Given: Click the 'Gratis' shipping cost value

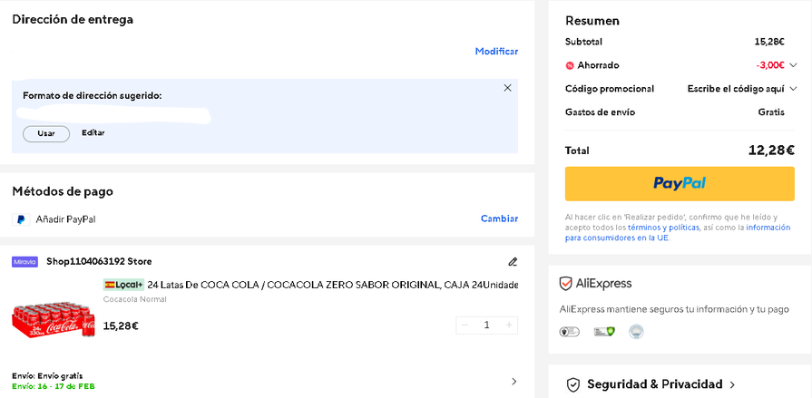Looking at the screenshot, I should (x=771, y=112).
